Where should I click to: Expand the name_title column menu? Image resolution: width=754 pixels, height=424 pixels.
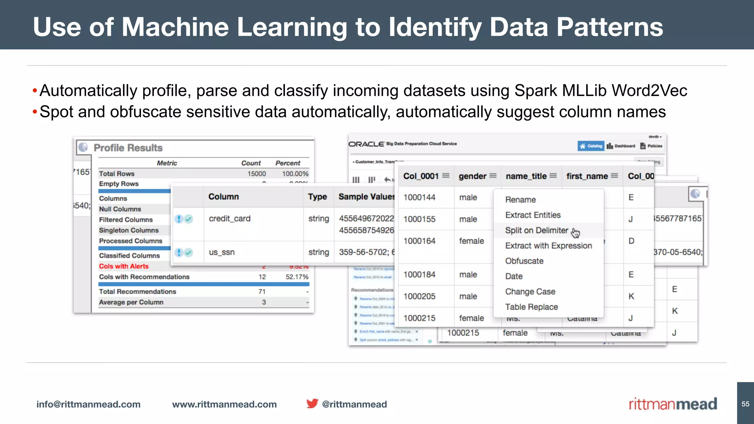tap(553, 176)
